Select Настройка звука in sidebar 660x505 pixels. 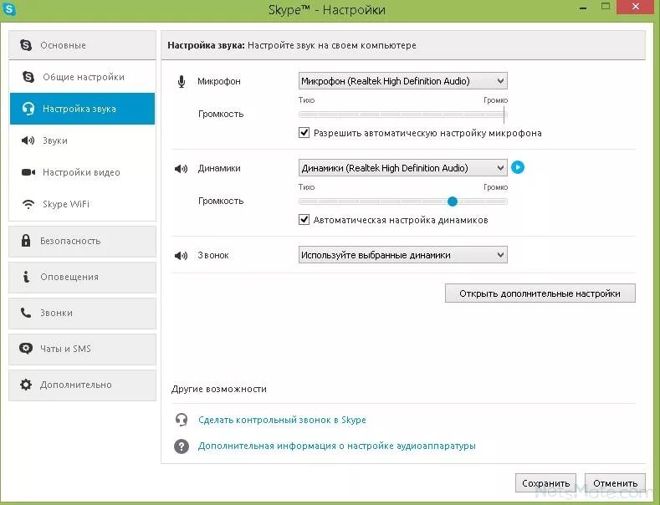pos(82,109)
